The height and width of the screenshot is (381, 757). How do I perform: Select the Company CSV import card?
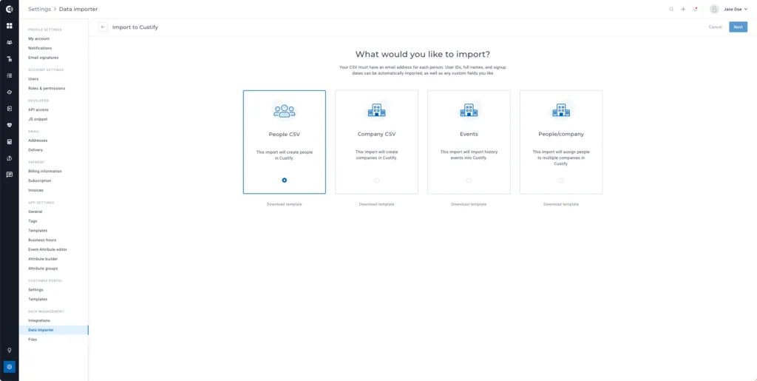376,142
